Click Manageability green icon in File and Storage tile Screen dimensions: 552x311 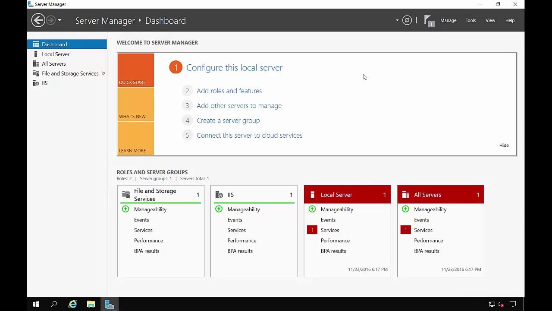coord(125,209)
